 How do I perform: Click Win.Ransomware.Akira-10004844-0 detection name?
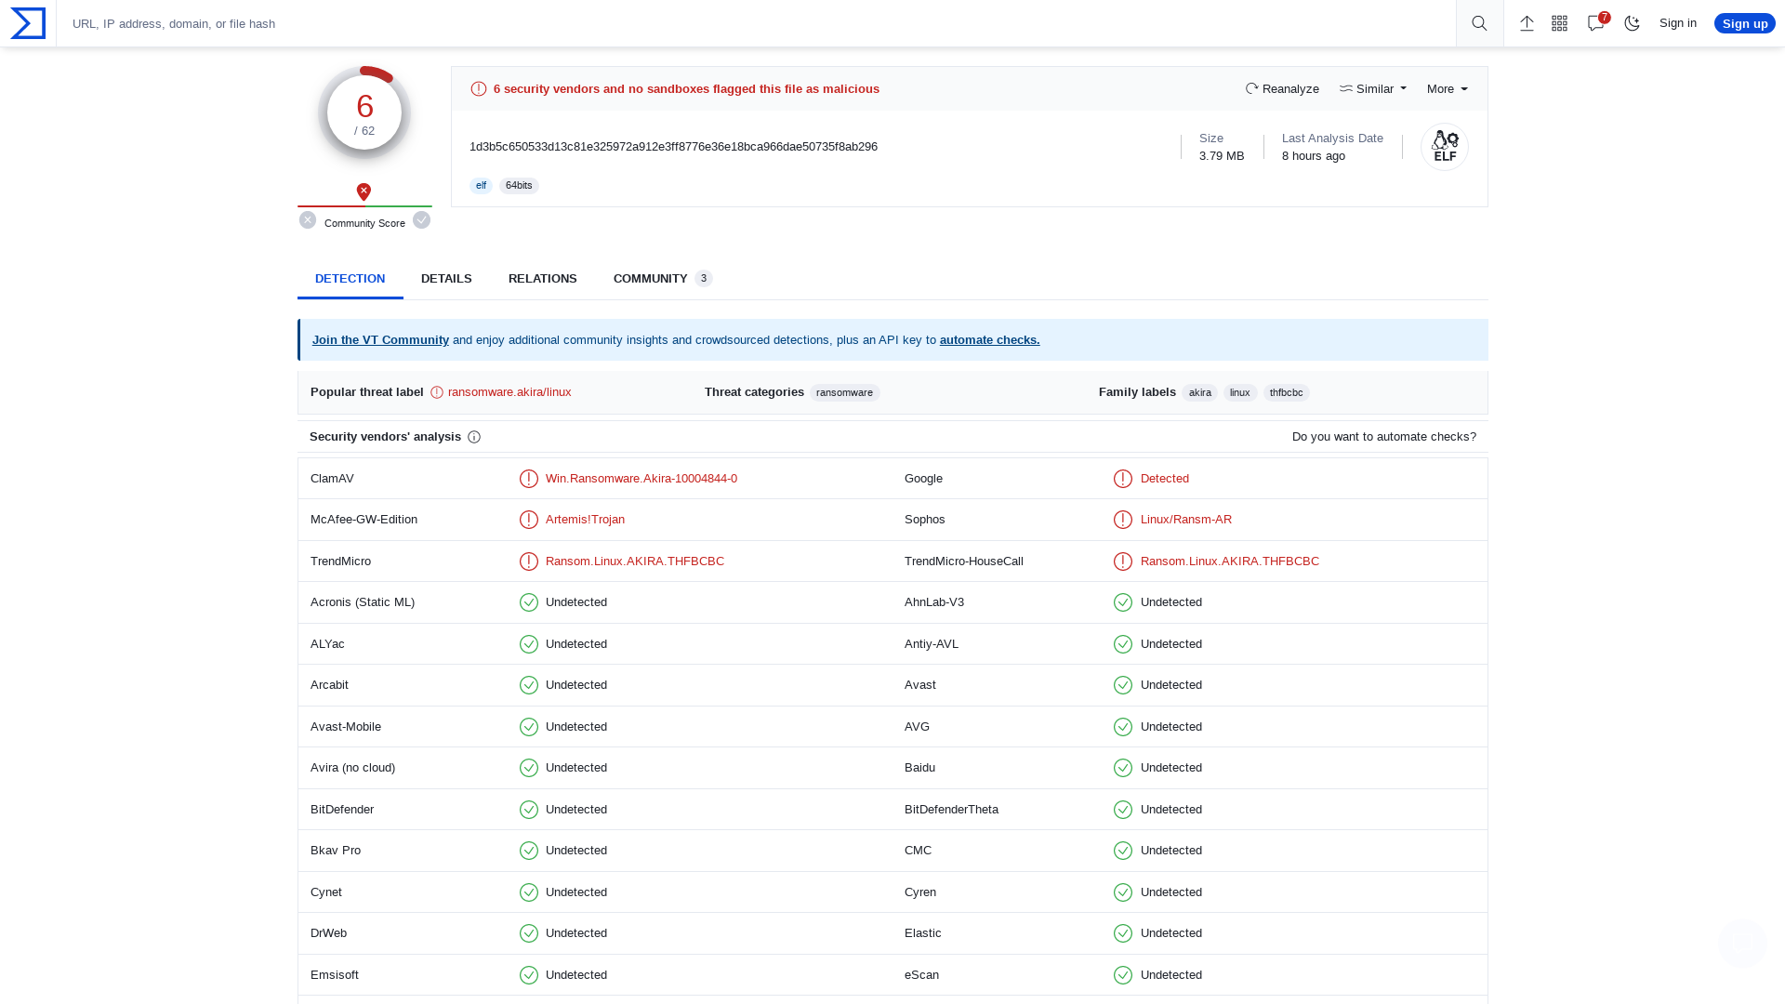click(641, 479)
